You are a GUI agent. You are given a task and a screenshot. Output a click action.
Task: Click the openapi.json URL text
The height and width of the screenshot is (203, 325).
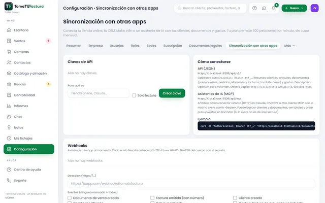click(x=281, y=87)
